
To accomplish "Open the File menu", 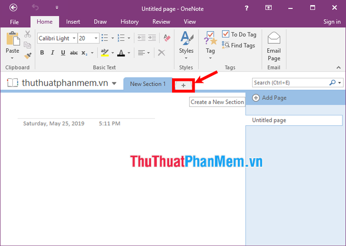I will coord(14,22).
